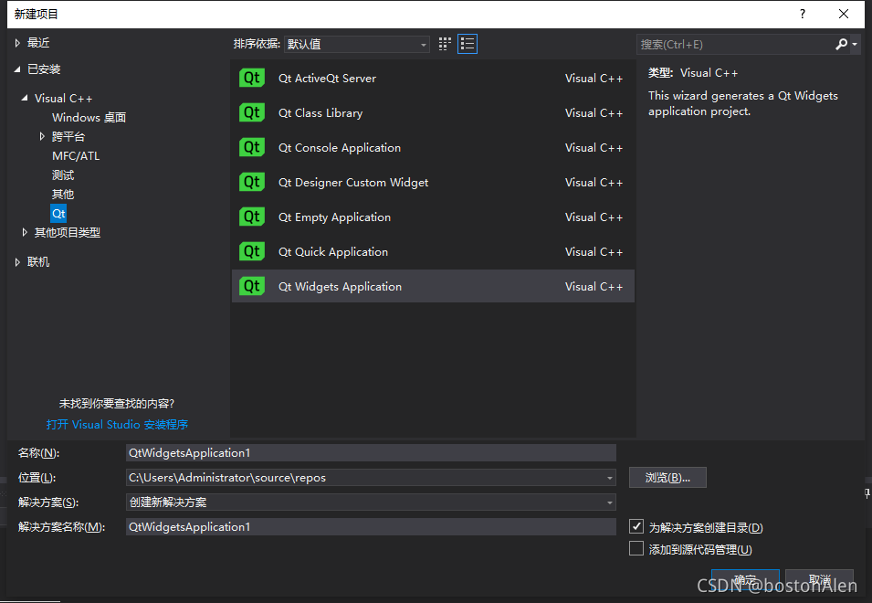872x603 pixels.
Task: Switch to medium icons list view
Action: 468,44
